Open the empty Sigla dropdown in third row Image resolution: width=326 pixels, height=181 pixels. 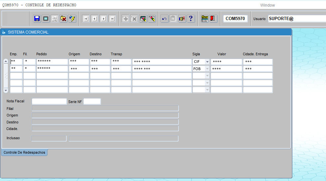pyautogui.click(x=207, y=76)
